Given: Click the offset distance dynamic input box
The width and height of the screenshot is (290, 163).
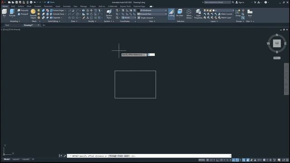Looking at the screenshot, I should point(151,55).
